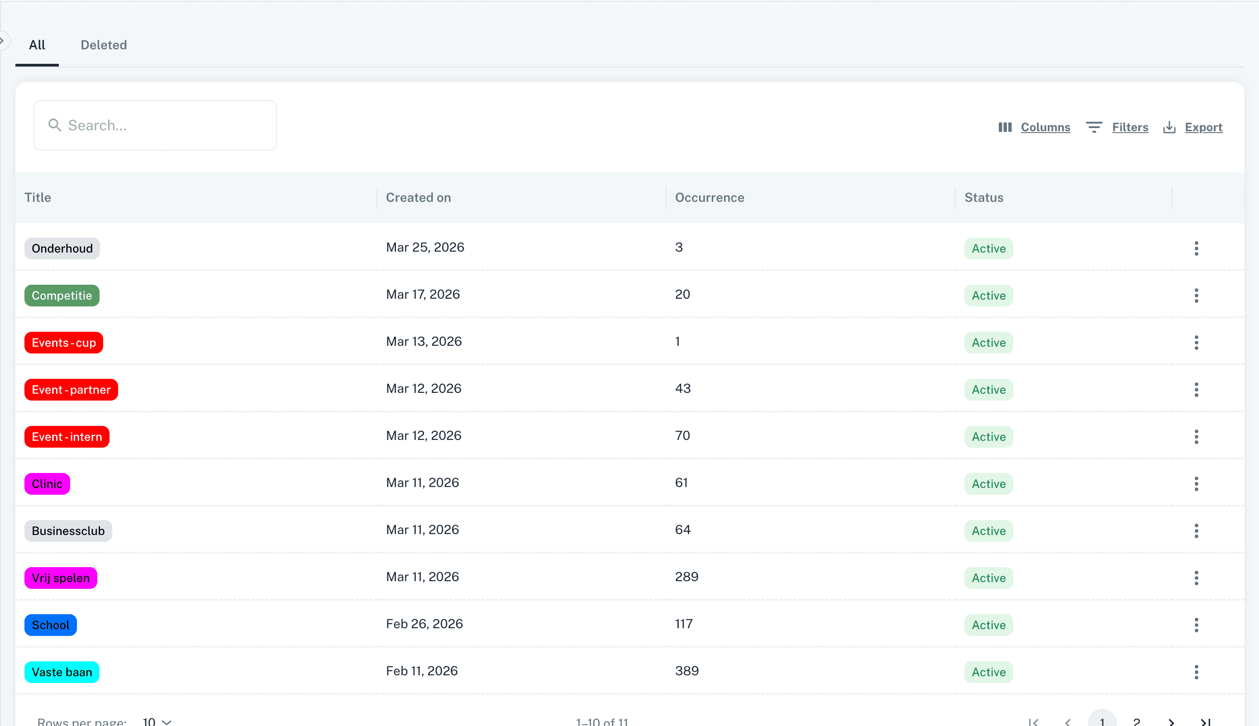The image size is (1259, 726).
Task: Open the Rows per page dropdown
Action: (157, 721)
